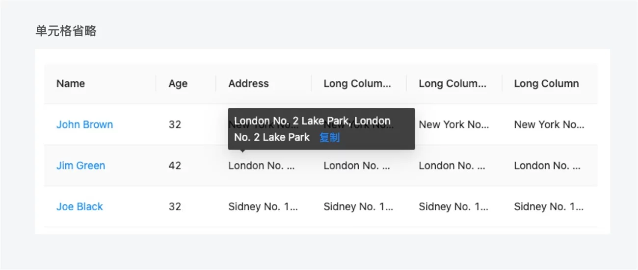638x270 pixels.
Task: Click Jim Green's third London cell
Action: point(452,166)
